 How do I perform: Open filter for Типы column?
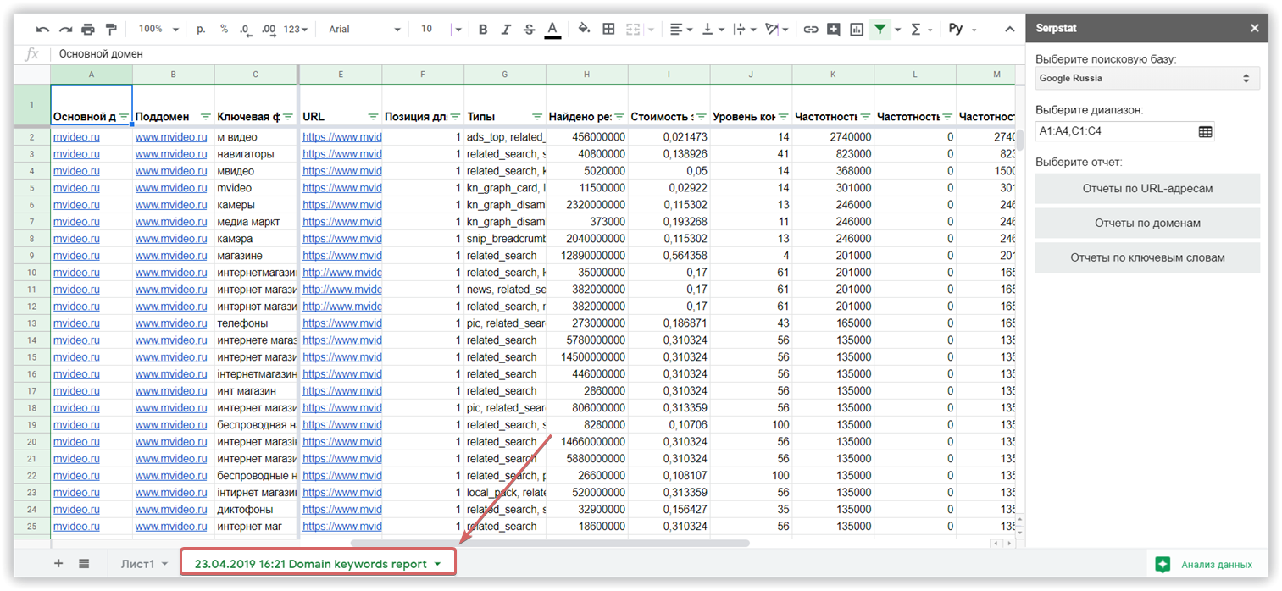click(537, 116)
